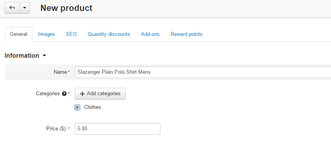Switch to the General tab

(19, 34)
